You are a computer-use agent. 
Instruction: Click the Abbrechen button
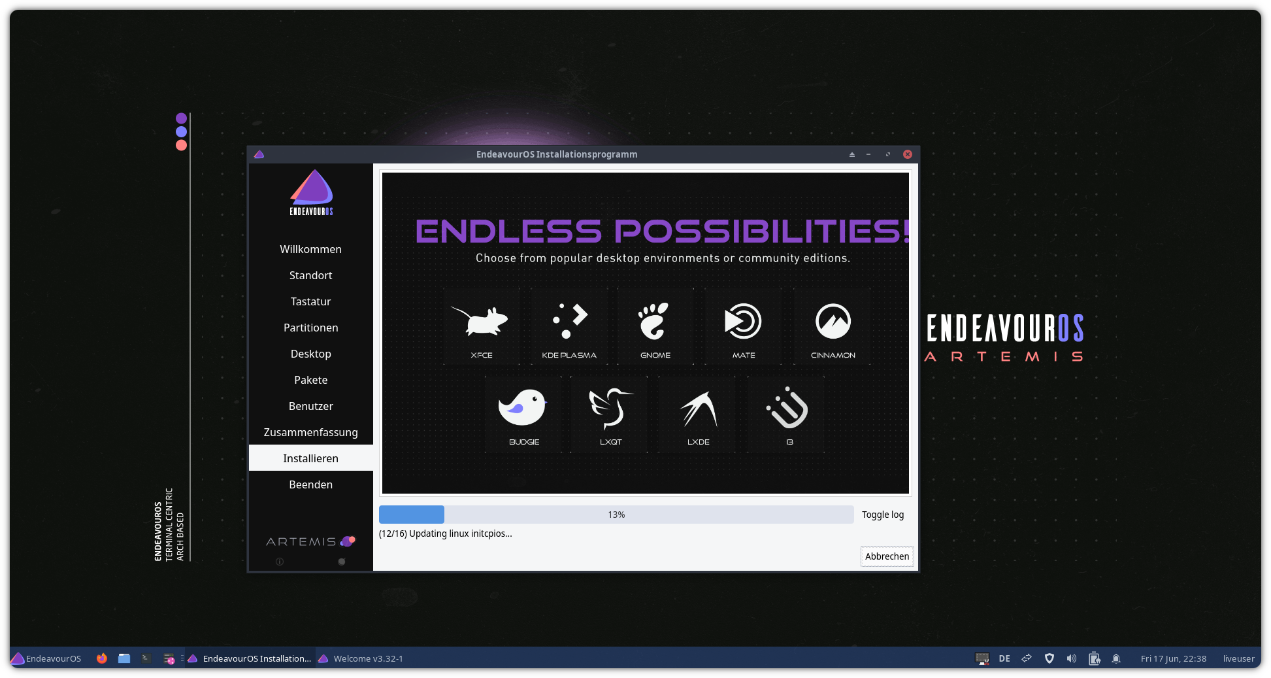click(x=887, y=556)
